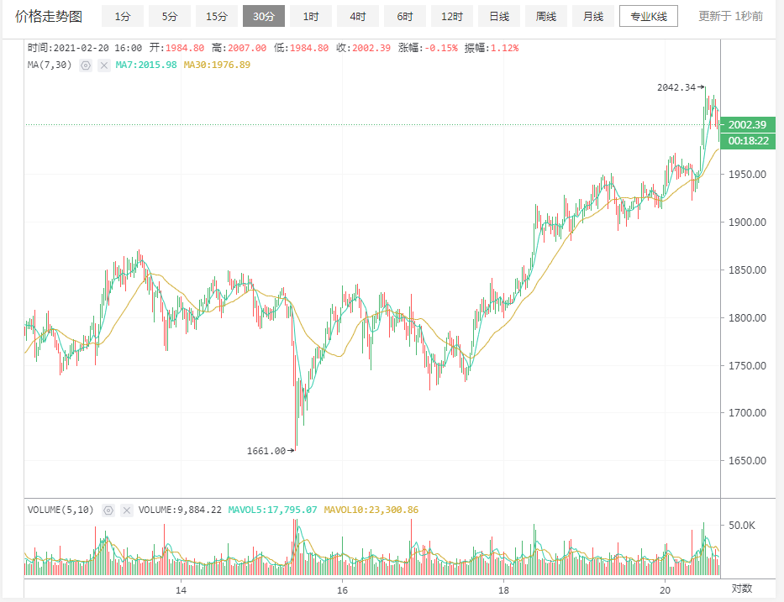Select the 6时 timeframe
Image resolution: width=784 pixels, height=602 pixels.
(x=405, y=16)
